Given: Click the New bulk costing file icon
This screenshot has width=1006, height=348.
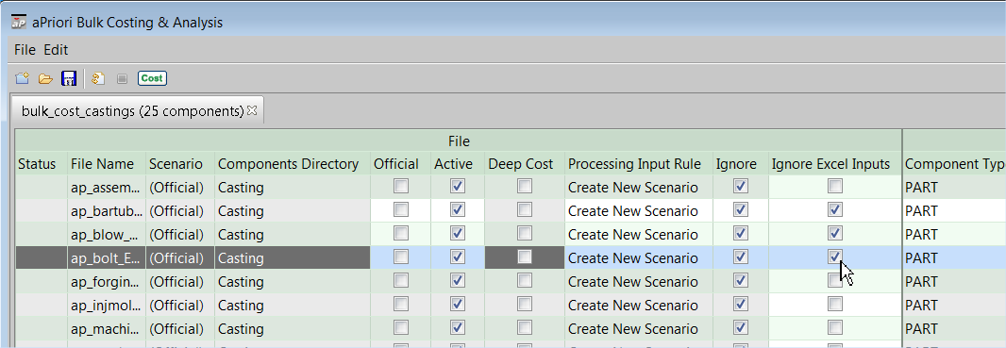Looking at the screenshot, I should pos(23,79).
